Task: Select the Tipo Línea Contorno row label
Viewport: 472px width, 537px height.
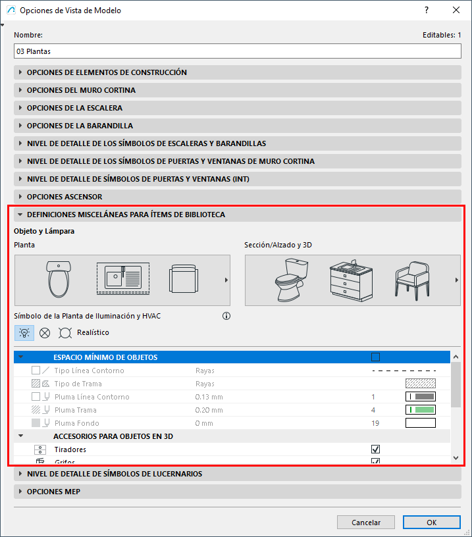Action: [89, 371]
